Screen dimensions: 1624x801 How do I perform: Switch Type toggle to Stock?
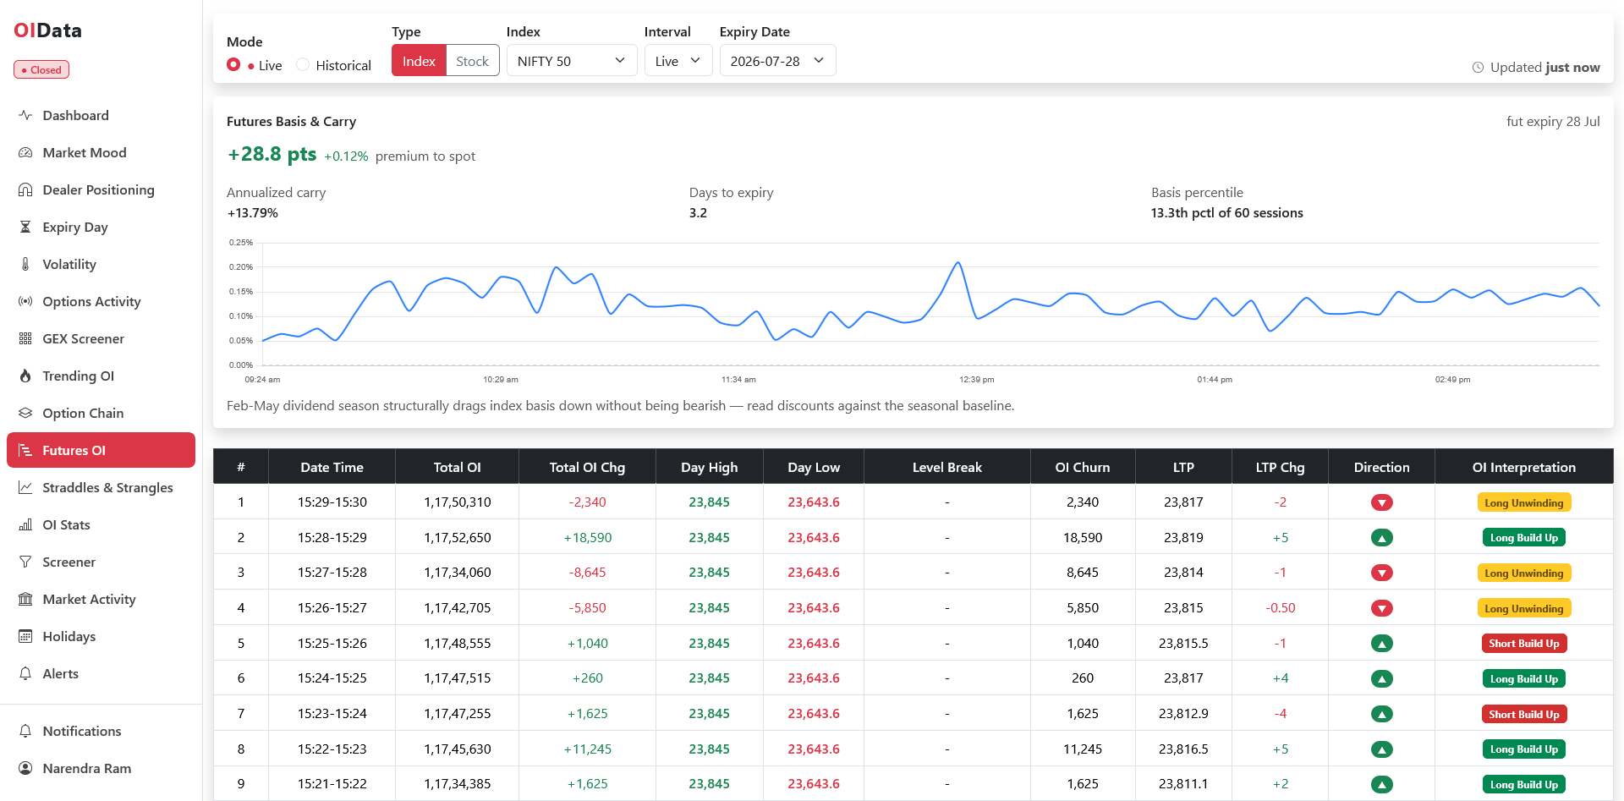(x=472, y=61)
